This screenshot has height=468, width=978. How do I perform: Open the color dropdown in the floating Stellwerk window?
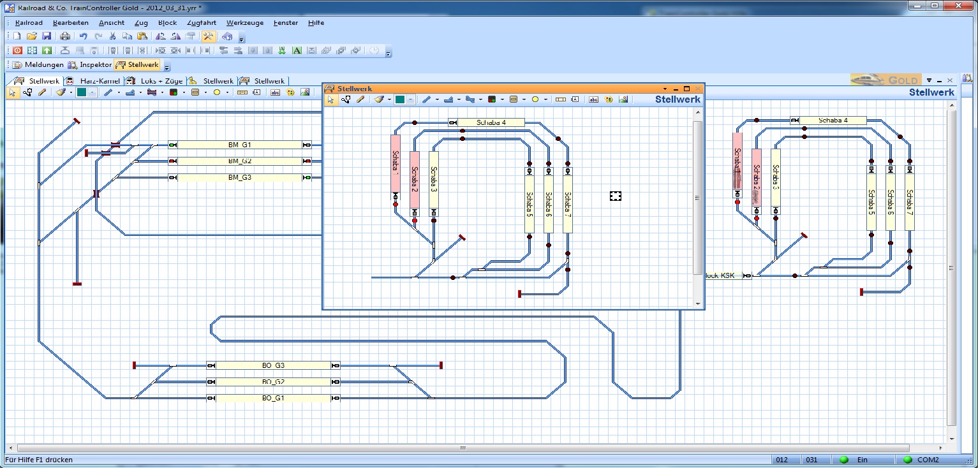[x=411, y=99]
